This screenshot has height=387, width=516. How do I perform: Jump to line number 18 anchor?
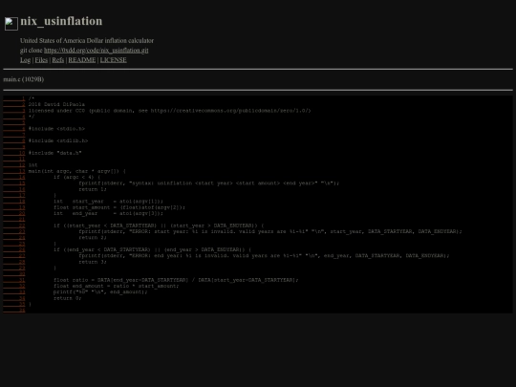point(14,202)
